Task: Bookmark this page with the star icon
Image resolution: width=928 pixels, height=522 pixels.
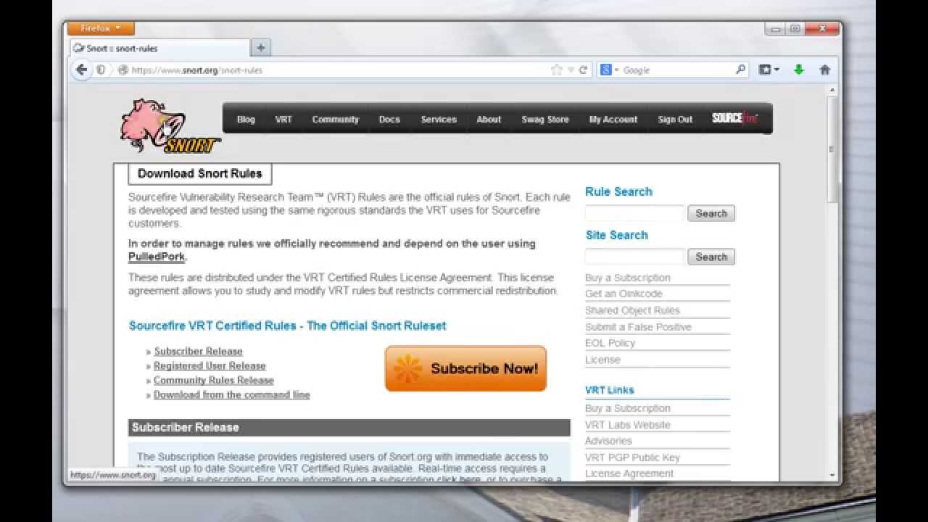Action: (556, 70)
